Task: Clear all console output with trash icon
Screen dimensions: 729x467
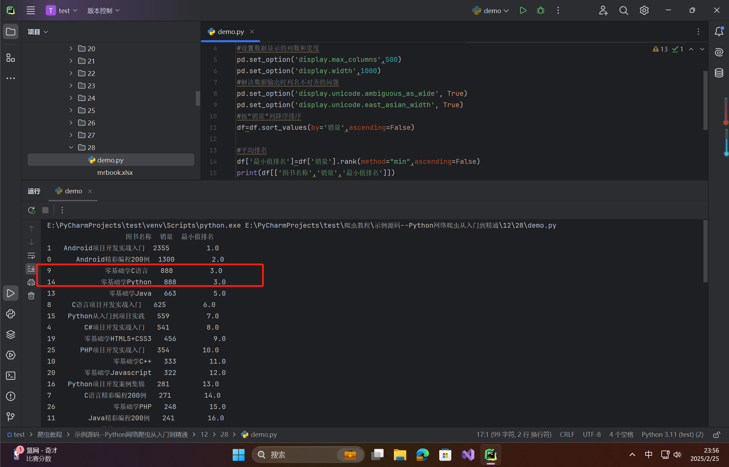Action: click(x=31, y=296)
